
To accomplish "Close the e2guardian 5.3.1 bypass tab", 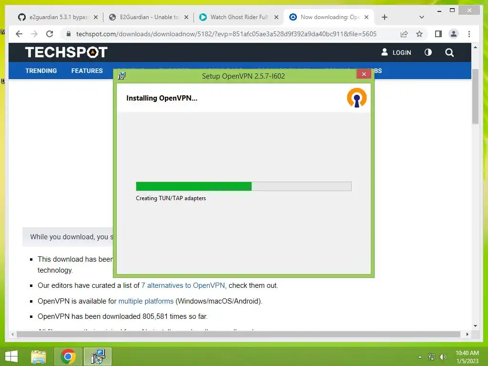I will click(96, 18).
